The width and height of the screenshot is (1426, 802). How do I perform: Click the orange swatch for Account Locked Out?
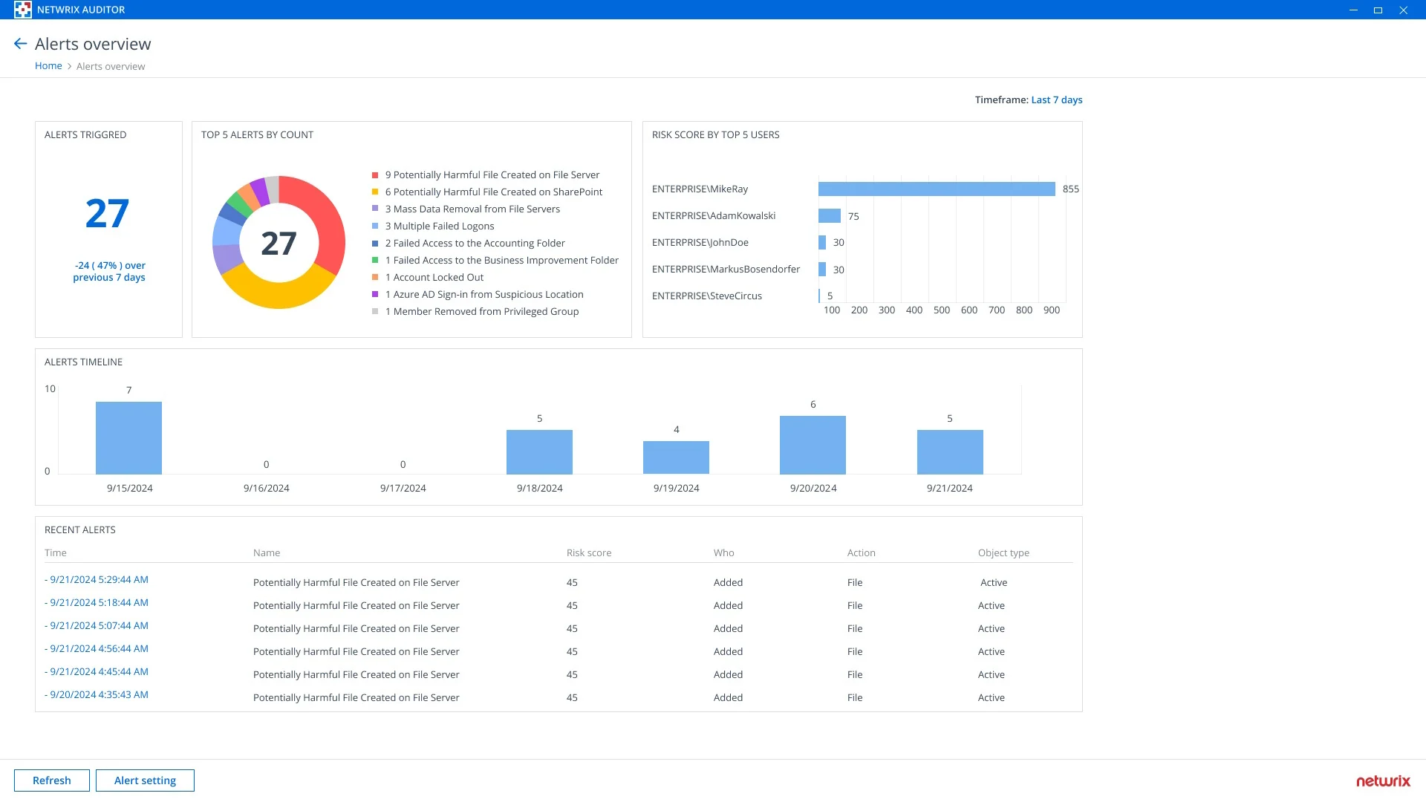coord(375,277)
